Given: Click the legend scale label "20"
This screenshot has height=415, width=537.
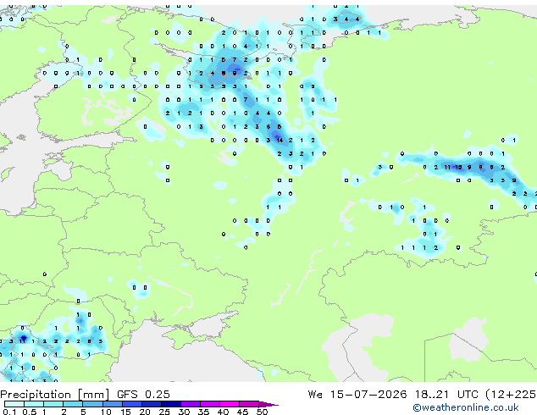Looking at the screenshot, I should click(x=145, y=412).
